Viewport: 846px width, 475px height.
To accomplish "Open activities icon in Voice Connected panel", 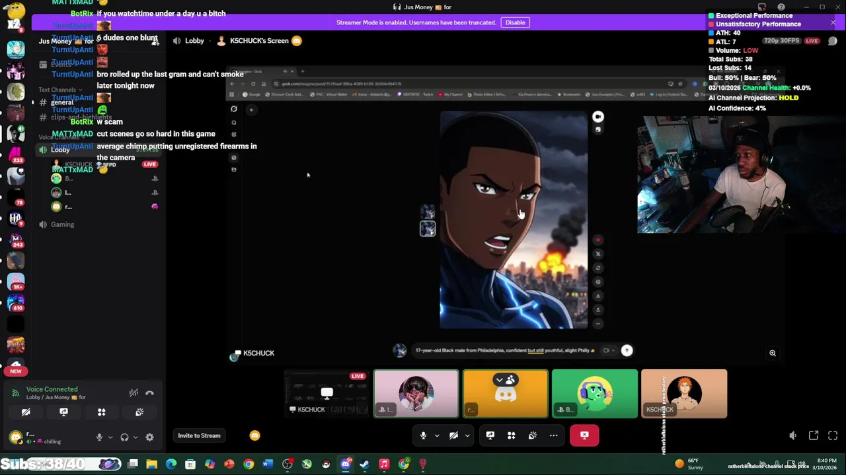I will 102,412.
